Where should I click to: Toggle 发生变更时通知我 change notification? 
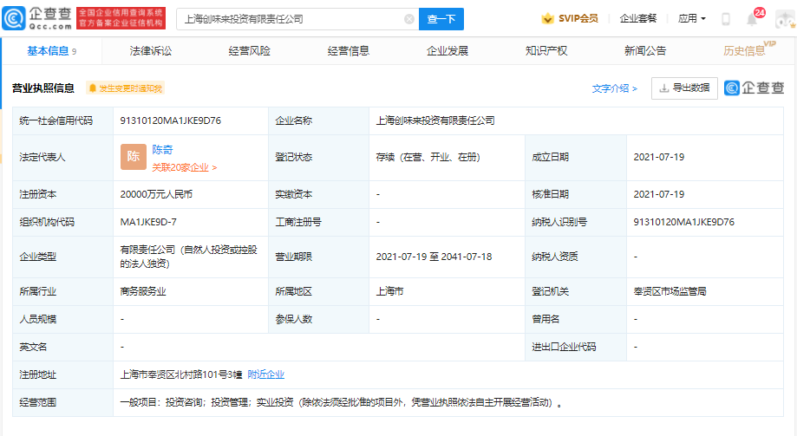(x=125, y=88)
